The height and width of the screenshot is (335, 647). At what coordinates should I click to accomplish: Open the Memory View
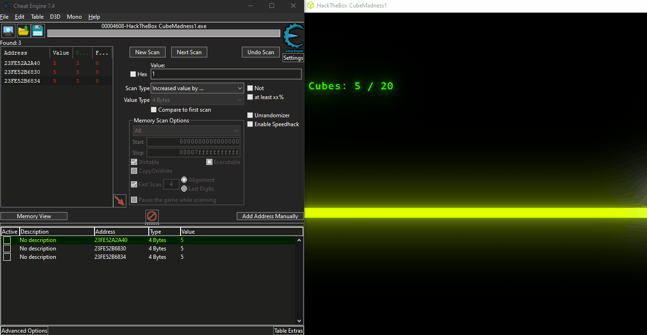coord(34,216)
